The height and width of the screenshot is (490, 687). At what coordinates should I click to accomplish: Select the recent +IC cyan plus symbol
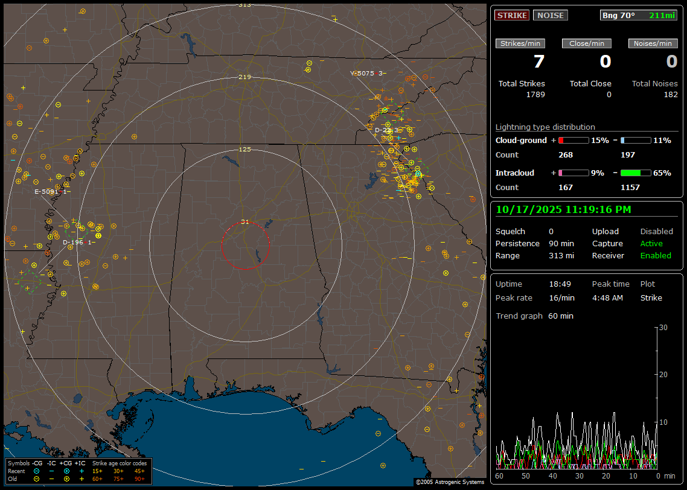tap(81, 471)
